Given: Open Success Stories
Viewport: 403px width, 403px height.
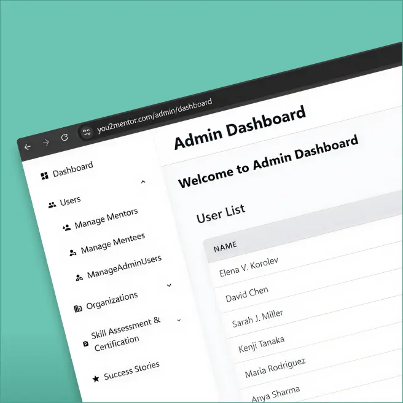Looking at the screenshot, I should [131, 370].
